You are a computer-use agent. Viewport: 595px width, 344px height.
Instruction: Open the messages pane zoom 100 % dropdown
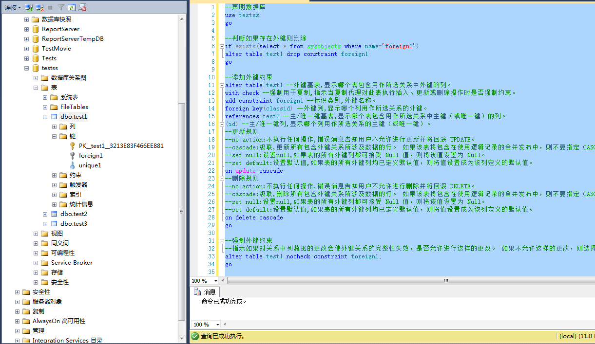(217, 325)
